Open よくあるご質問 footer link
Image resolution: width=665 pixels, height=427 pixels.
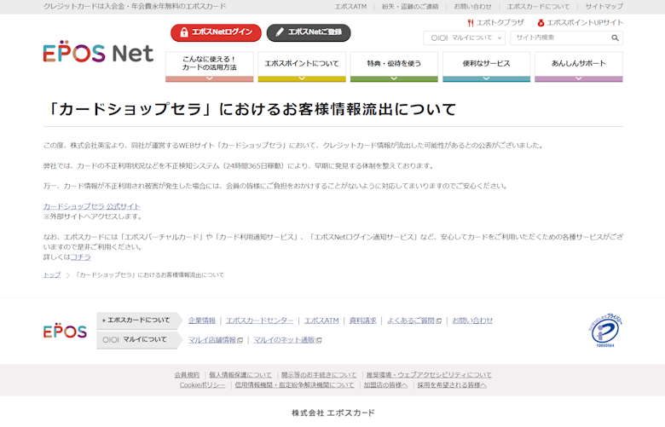[x=414, y=320]
